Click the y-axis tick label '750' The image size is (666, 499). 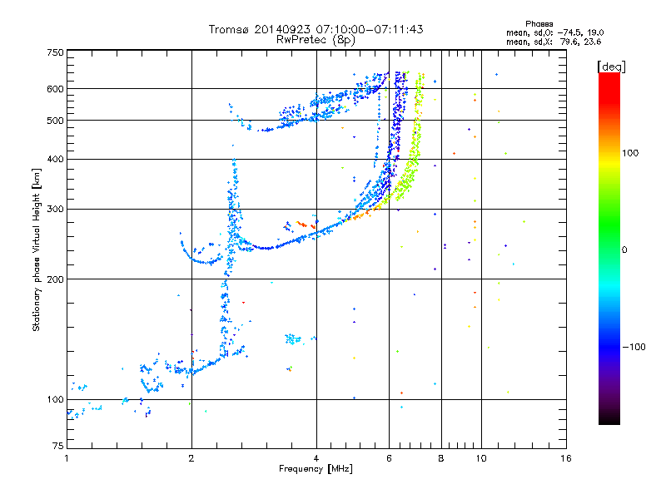(x=56, y=52)
